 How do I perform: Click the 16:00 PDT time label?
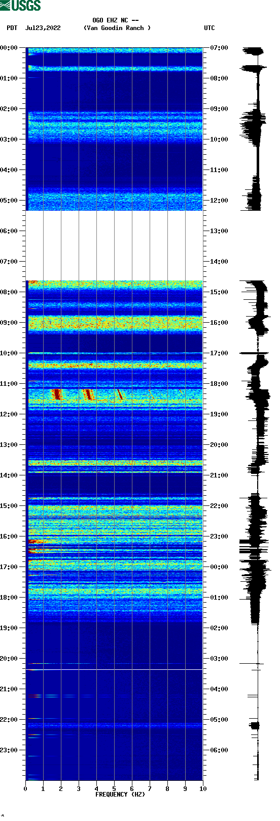pos(9,536)
